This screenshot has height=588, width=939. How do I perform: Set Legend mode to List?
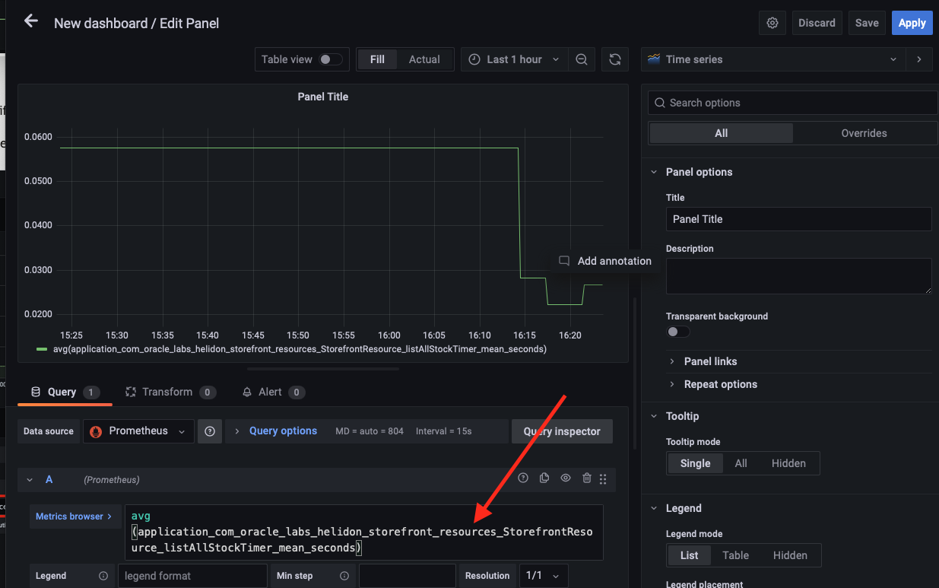coord(690,555)
